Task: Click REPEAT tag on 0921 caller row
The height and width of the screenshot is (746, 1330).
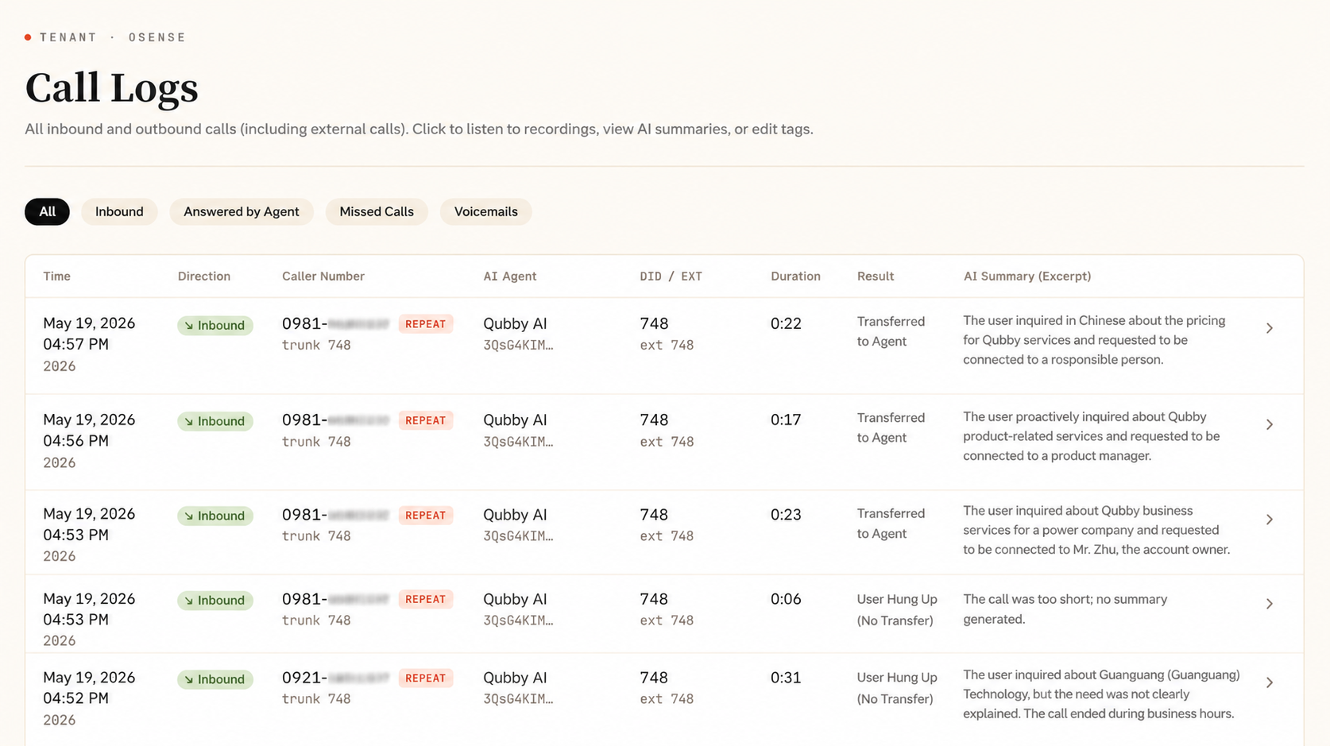Action: [426, 678]
